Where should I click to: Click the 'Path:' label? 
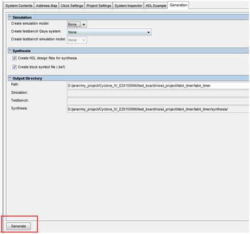[15, 84]
